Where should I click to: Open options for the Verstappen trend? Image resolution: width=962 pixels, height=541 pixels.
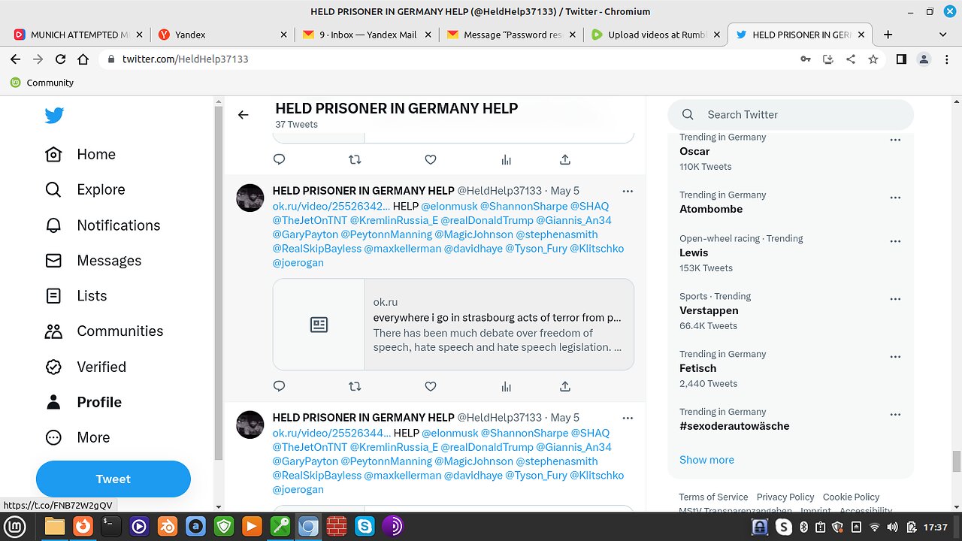[895, 299]
